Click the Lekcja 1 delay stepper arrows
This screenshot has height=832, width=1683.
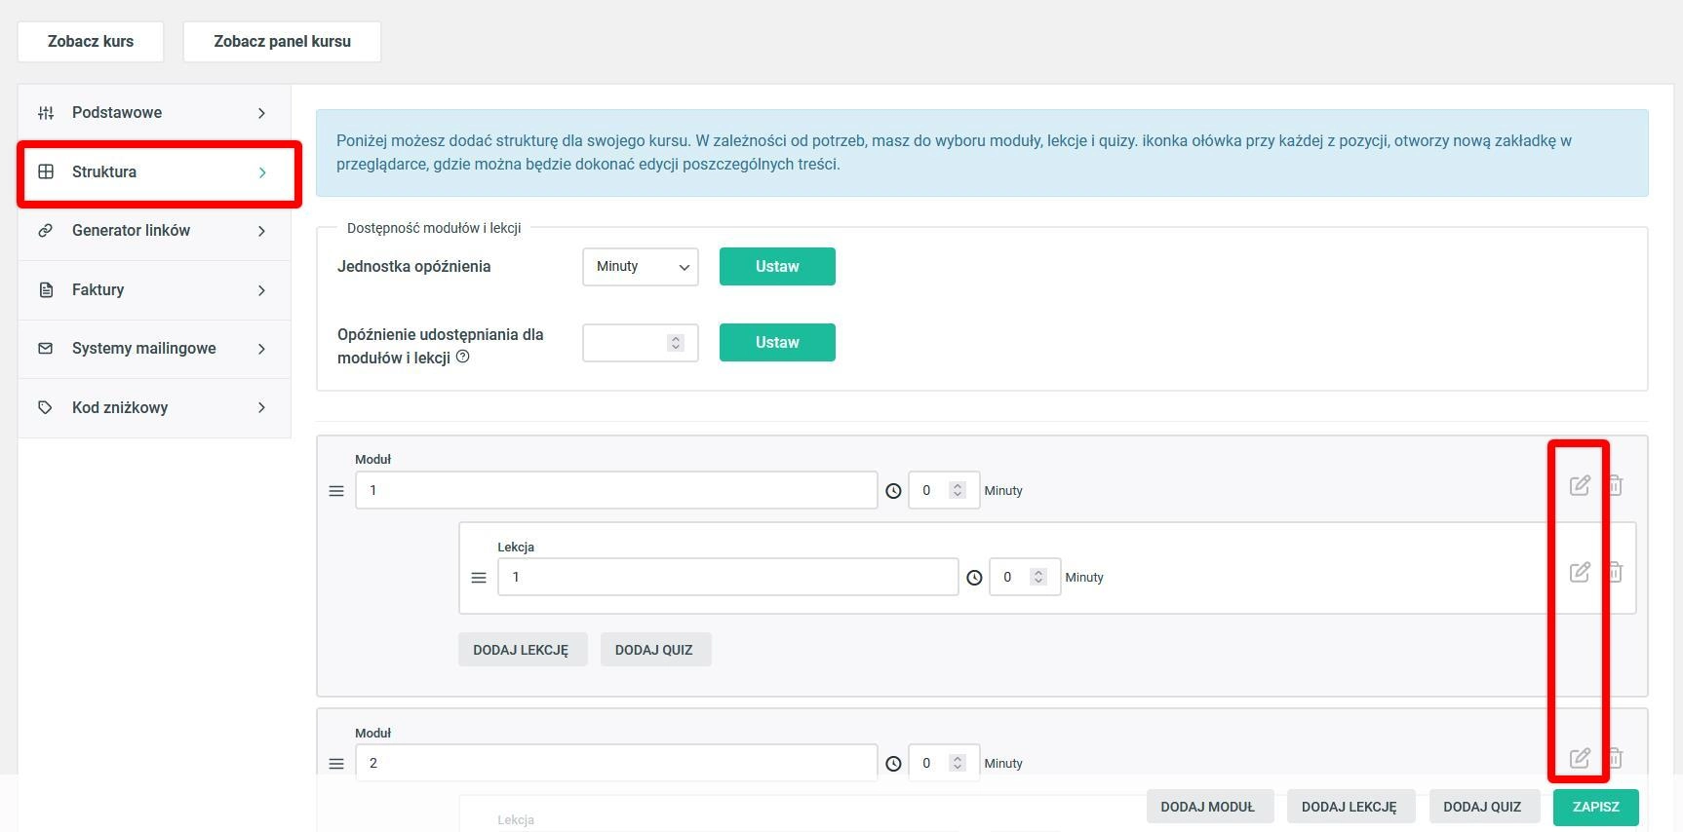(1038, 577)
